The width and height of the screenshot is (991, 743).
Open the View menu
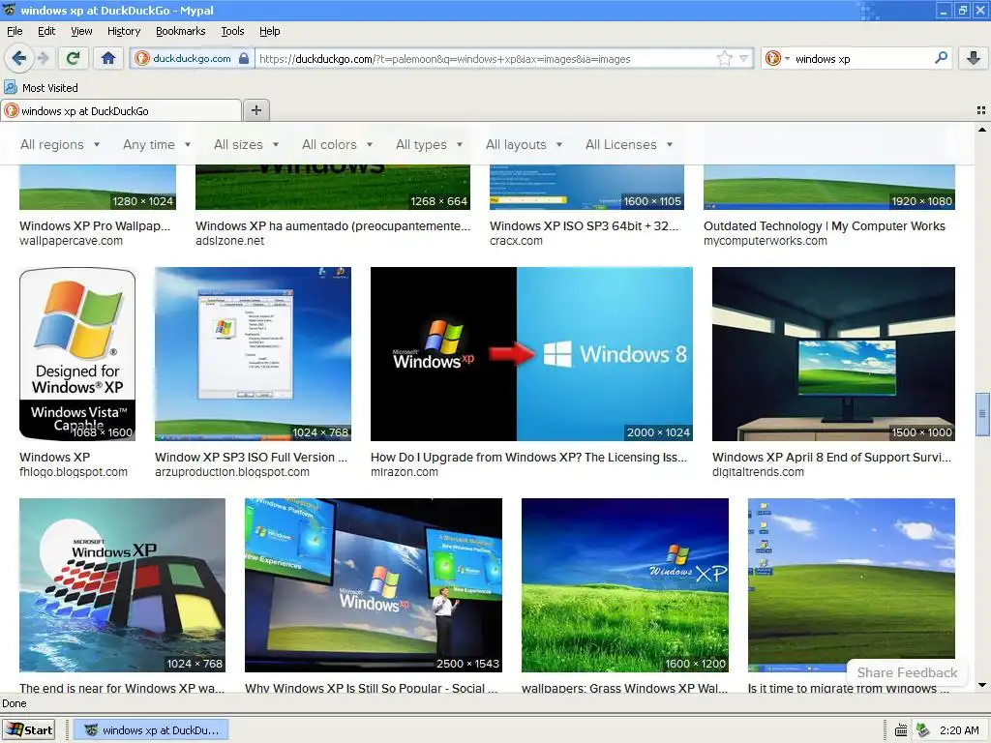81,31
